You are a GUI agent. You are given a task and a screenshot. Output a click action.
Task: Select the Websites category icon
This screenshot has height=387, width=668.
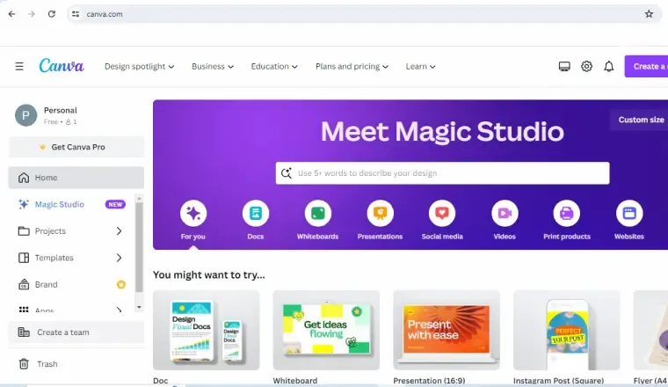[x=629, y=213]
